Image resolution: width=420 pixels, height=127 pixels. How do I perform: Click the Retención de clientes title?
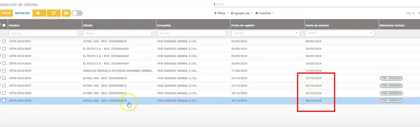click(19, 5)
